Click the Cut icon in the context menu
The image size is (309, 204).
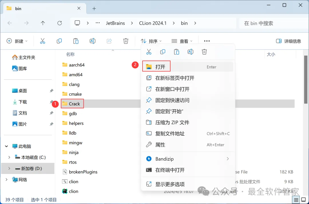coord(149,52)
